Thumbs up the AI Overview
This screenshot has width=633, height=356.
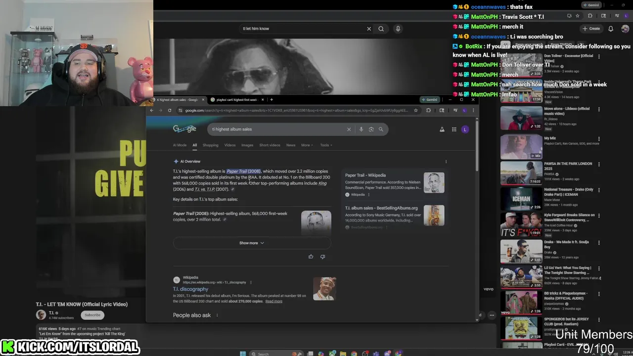coord(311,257)
